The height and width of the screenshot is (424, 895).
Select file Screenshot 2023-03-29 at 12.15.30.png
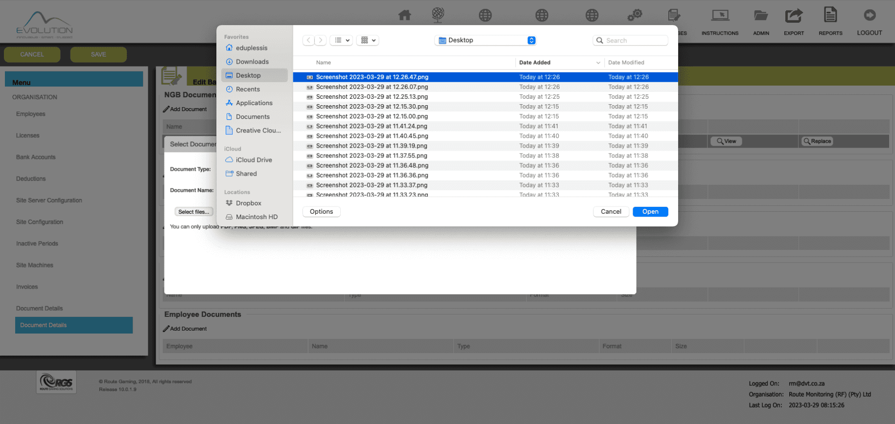[485, 106]
